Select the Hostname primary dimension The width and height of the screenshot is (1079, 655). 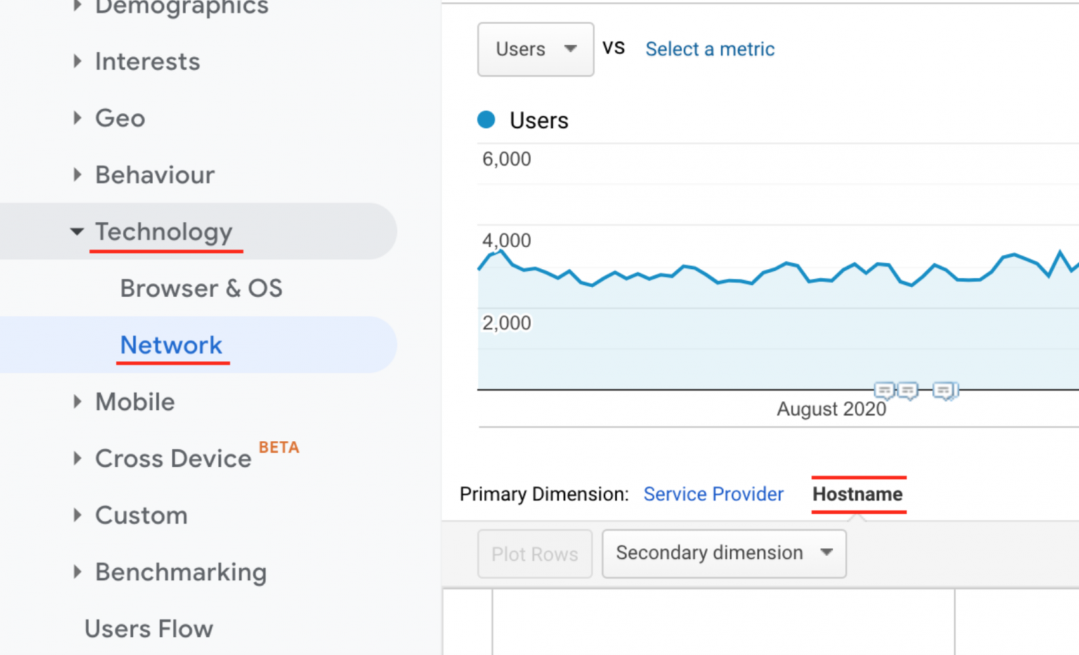pyautogui.click(x=858, y=494)
